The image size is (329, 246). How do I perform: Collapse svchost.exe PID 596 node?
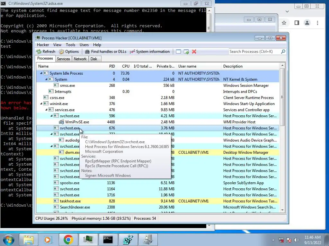[x=51, y=116]
